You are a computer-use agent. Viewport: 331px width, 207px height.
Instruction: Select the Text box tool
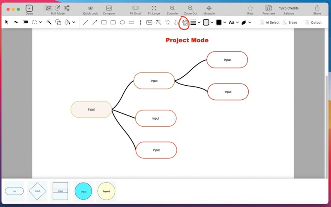(x=149, y=22)
